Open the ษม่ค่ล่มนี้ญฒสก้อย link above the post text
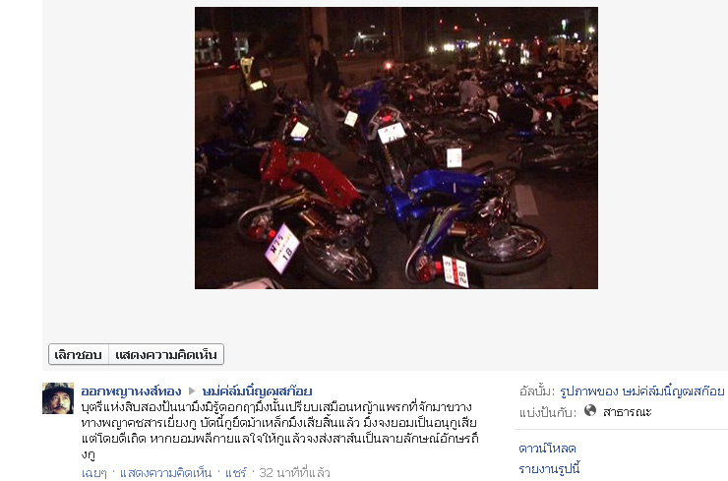This screenshot has width=728, height=481. [x=257, y=391]
